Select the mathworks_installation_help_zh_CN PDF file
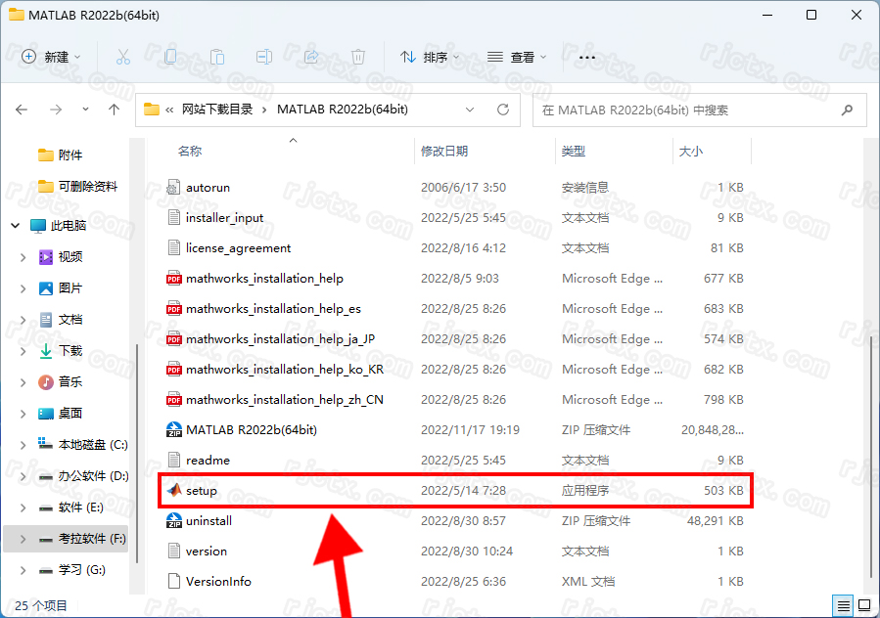Screen dimensions: 880x618 (284, 399)
